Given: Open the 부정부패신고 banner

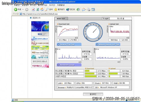Looking at the screenshot, I should [x=40, y=66].
